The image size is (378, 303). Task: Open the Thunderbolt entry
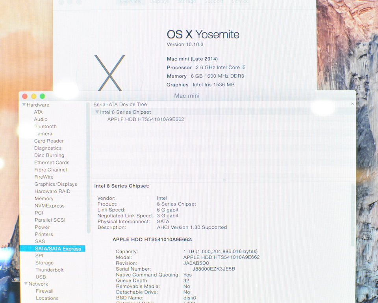pyautogui.click(x=50, y=270)
